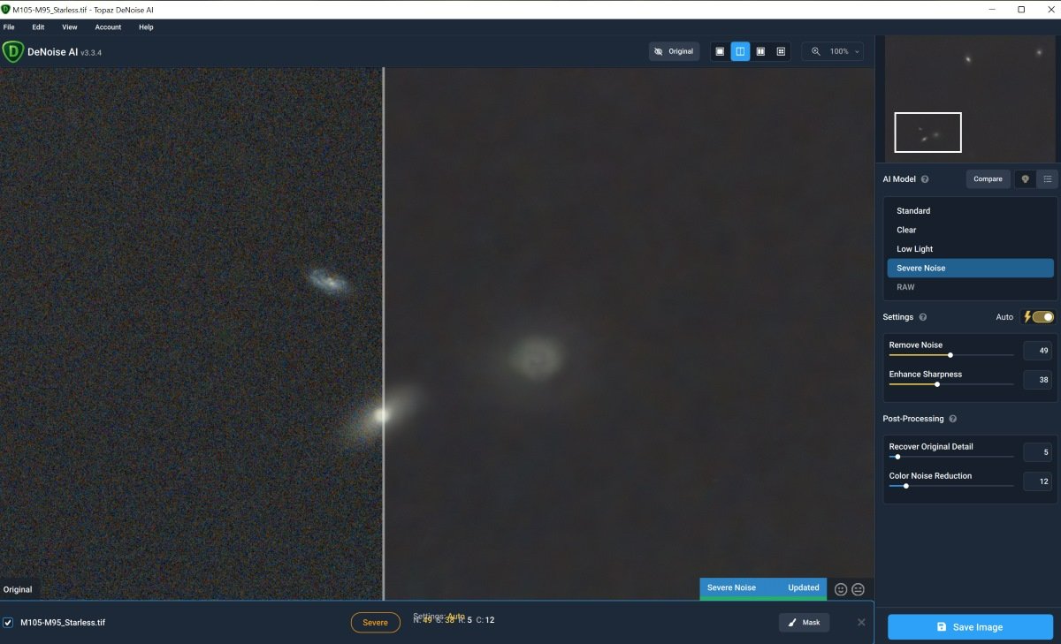Screen dimensions: 1061x644
Task: Uncheck the M105-M95_Starless.tif file checkbox
Action: 8,622
